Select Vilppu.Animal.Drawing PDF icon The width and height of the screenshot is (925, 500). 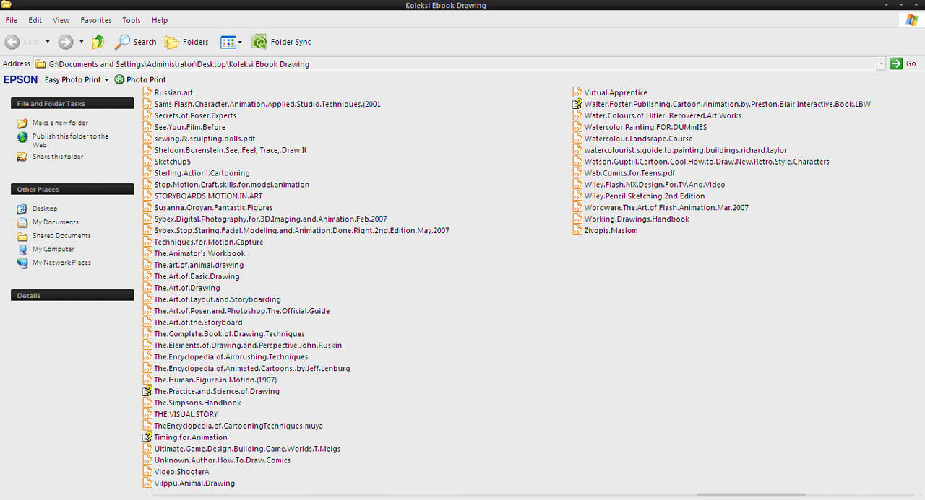point(147,483)
